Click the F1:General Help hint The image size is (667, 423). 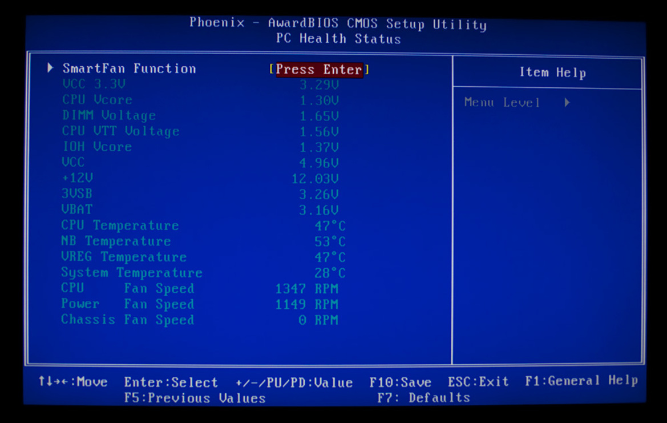pyautogui.click(x=581, y=380)
